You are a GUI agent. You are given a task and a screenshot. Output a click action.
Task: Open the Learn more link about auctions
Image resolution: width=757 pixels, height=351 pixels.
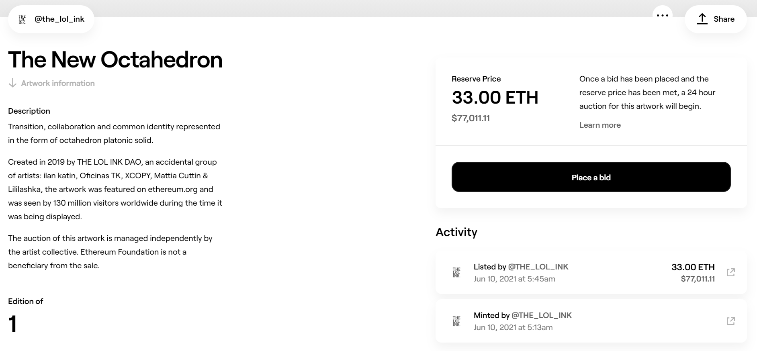599,125
